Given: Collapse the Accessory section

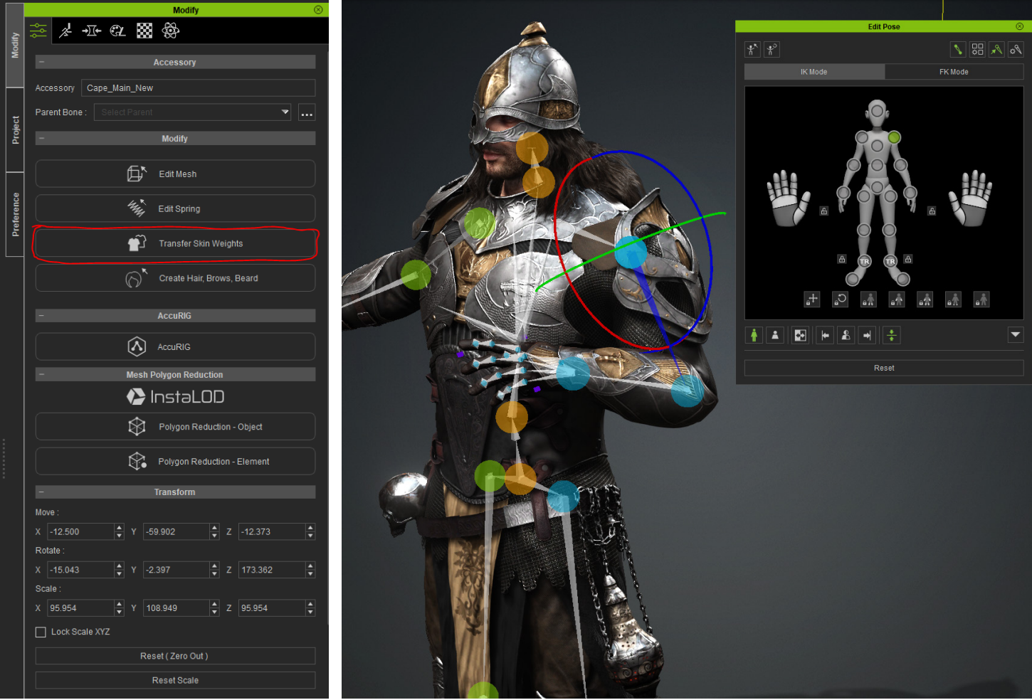Looking at the screenshot, I should pos(41,63).
